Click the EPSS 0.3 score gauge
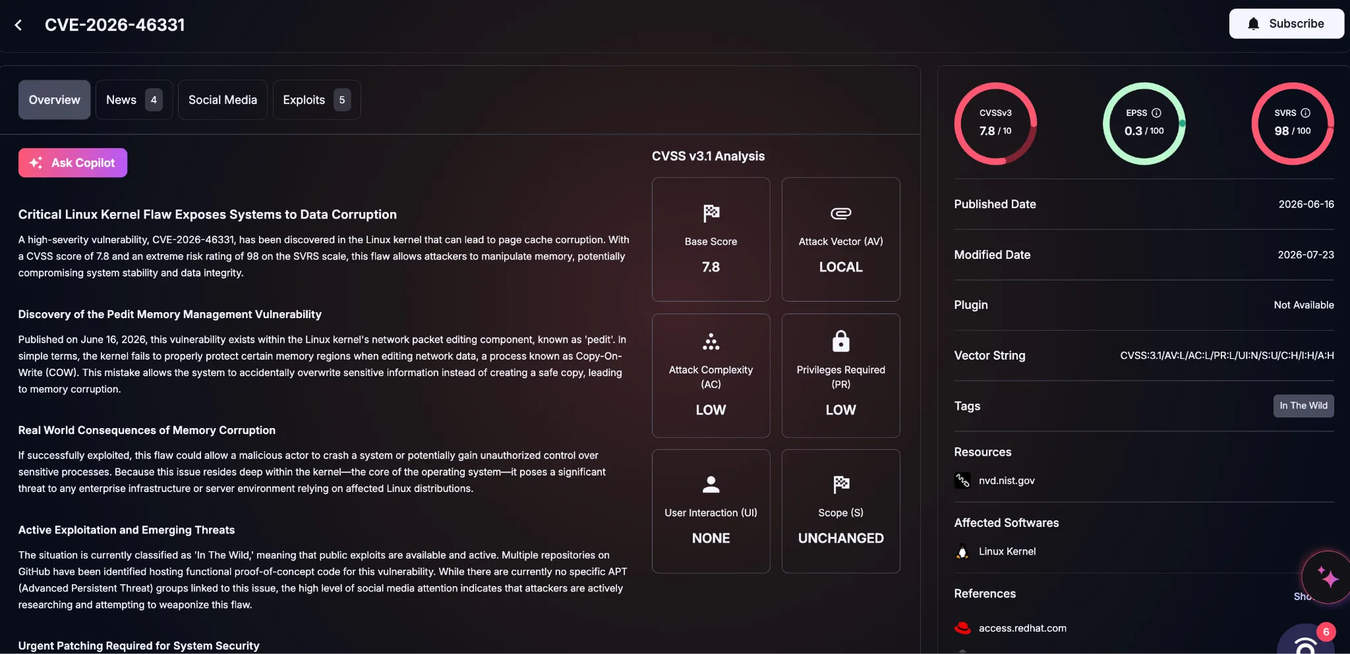The width and height of the screenshot is (1350, 654). pyautogui.click(x=1144, y=123)
